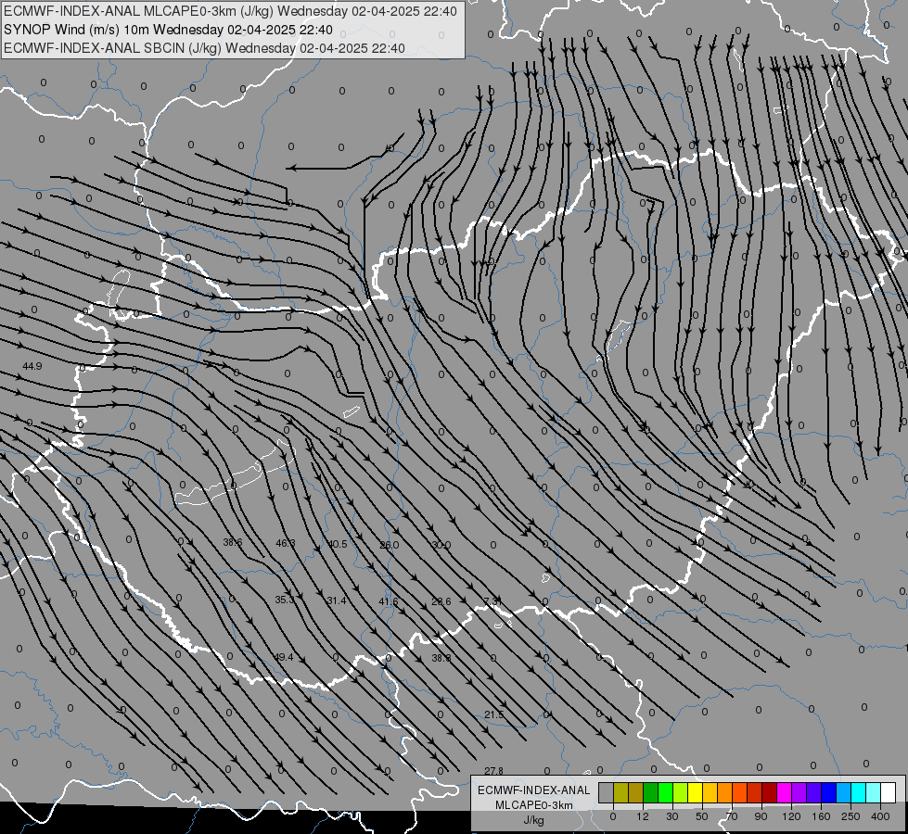Click the SBCIN (J/kg) title line
Viewport: 908px width, 834px height.
click(204, 48)
